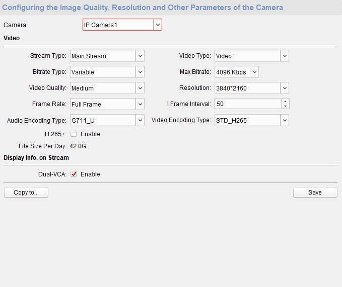Save the camera settings
Viewport: 342px width, 287px height.
click(315, 193)
